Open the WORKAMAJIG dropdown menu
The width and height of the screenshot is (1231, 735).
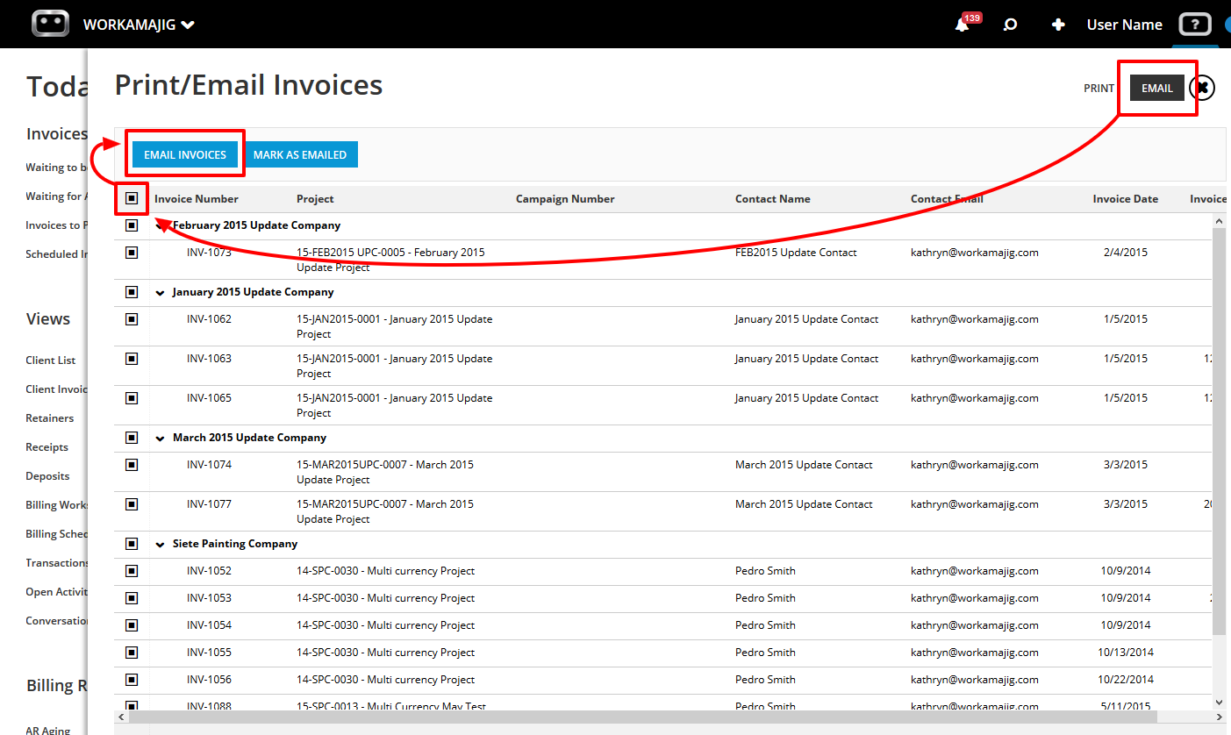point(139,25)
